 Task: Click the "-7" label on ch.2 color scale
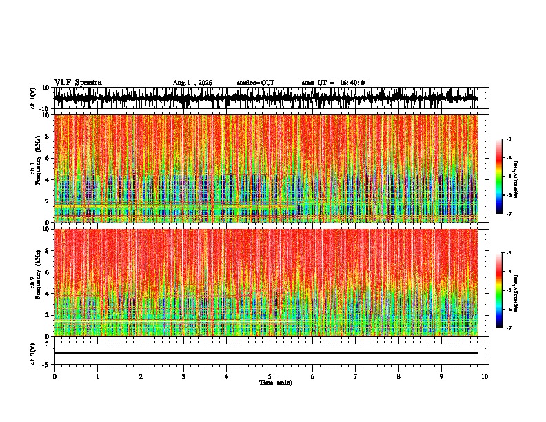tap(508, 328)
